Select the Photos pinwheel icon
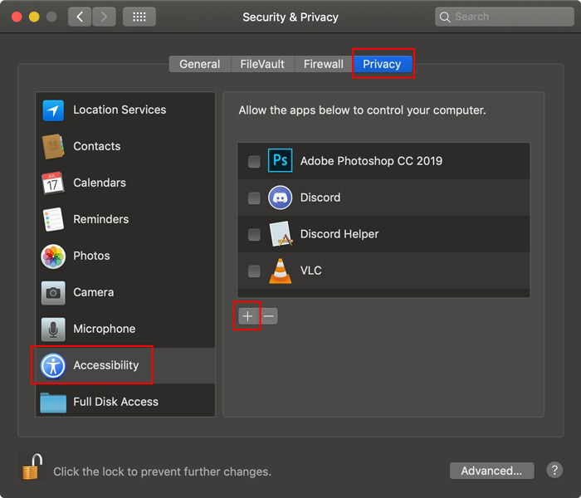This screenshot has height=498, width=581. pyautogui.click(x=53, y=256)
